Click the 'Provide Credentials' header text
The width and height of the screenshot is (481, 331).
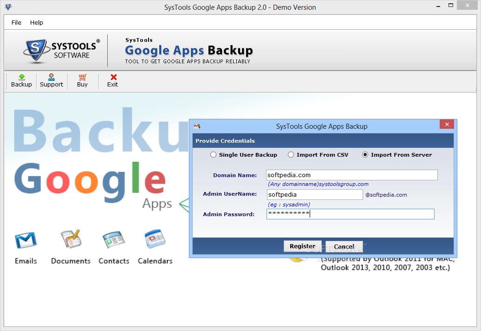pyautogui.click(x=225, y=141)
